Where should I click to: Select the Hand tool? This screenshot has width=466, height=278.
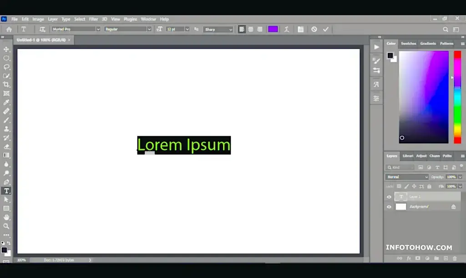point(6,218)
